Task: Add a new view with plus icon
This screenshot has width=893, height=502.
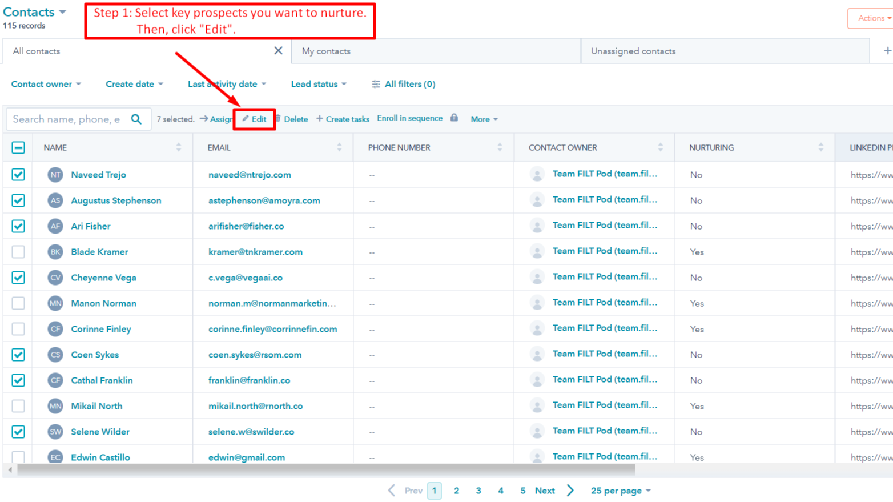Action: 887,51
